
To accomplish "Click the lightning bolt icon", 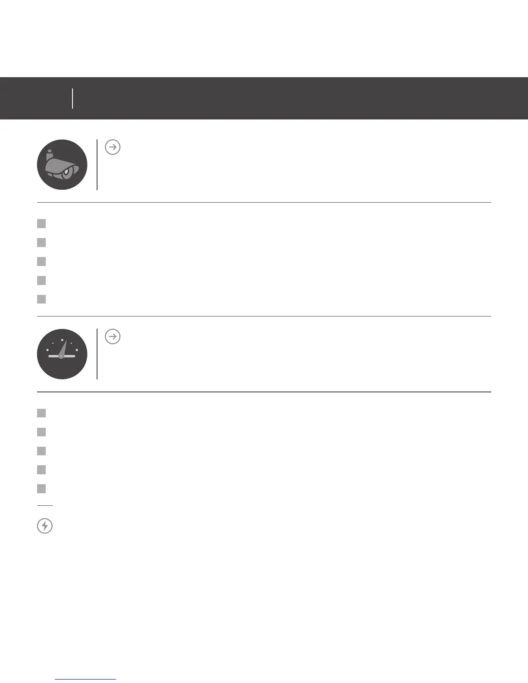I will (45, 526).
